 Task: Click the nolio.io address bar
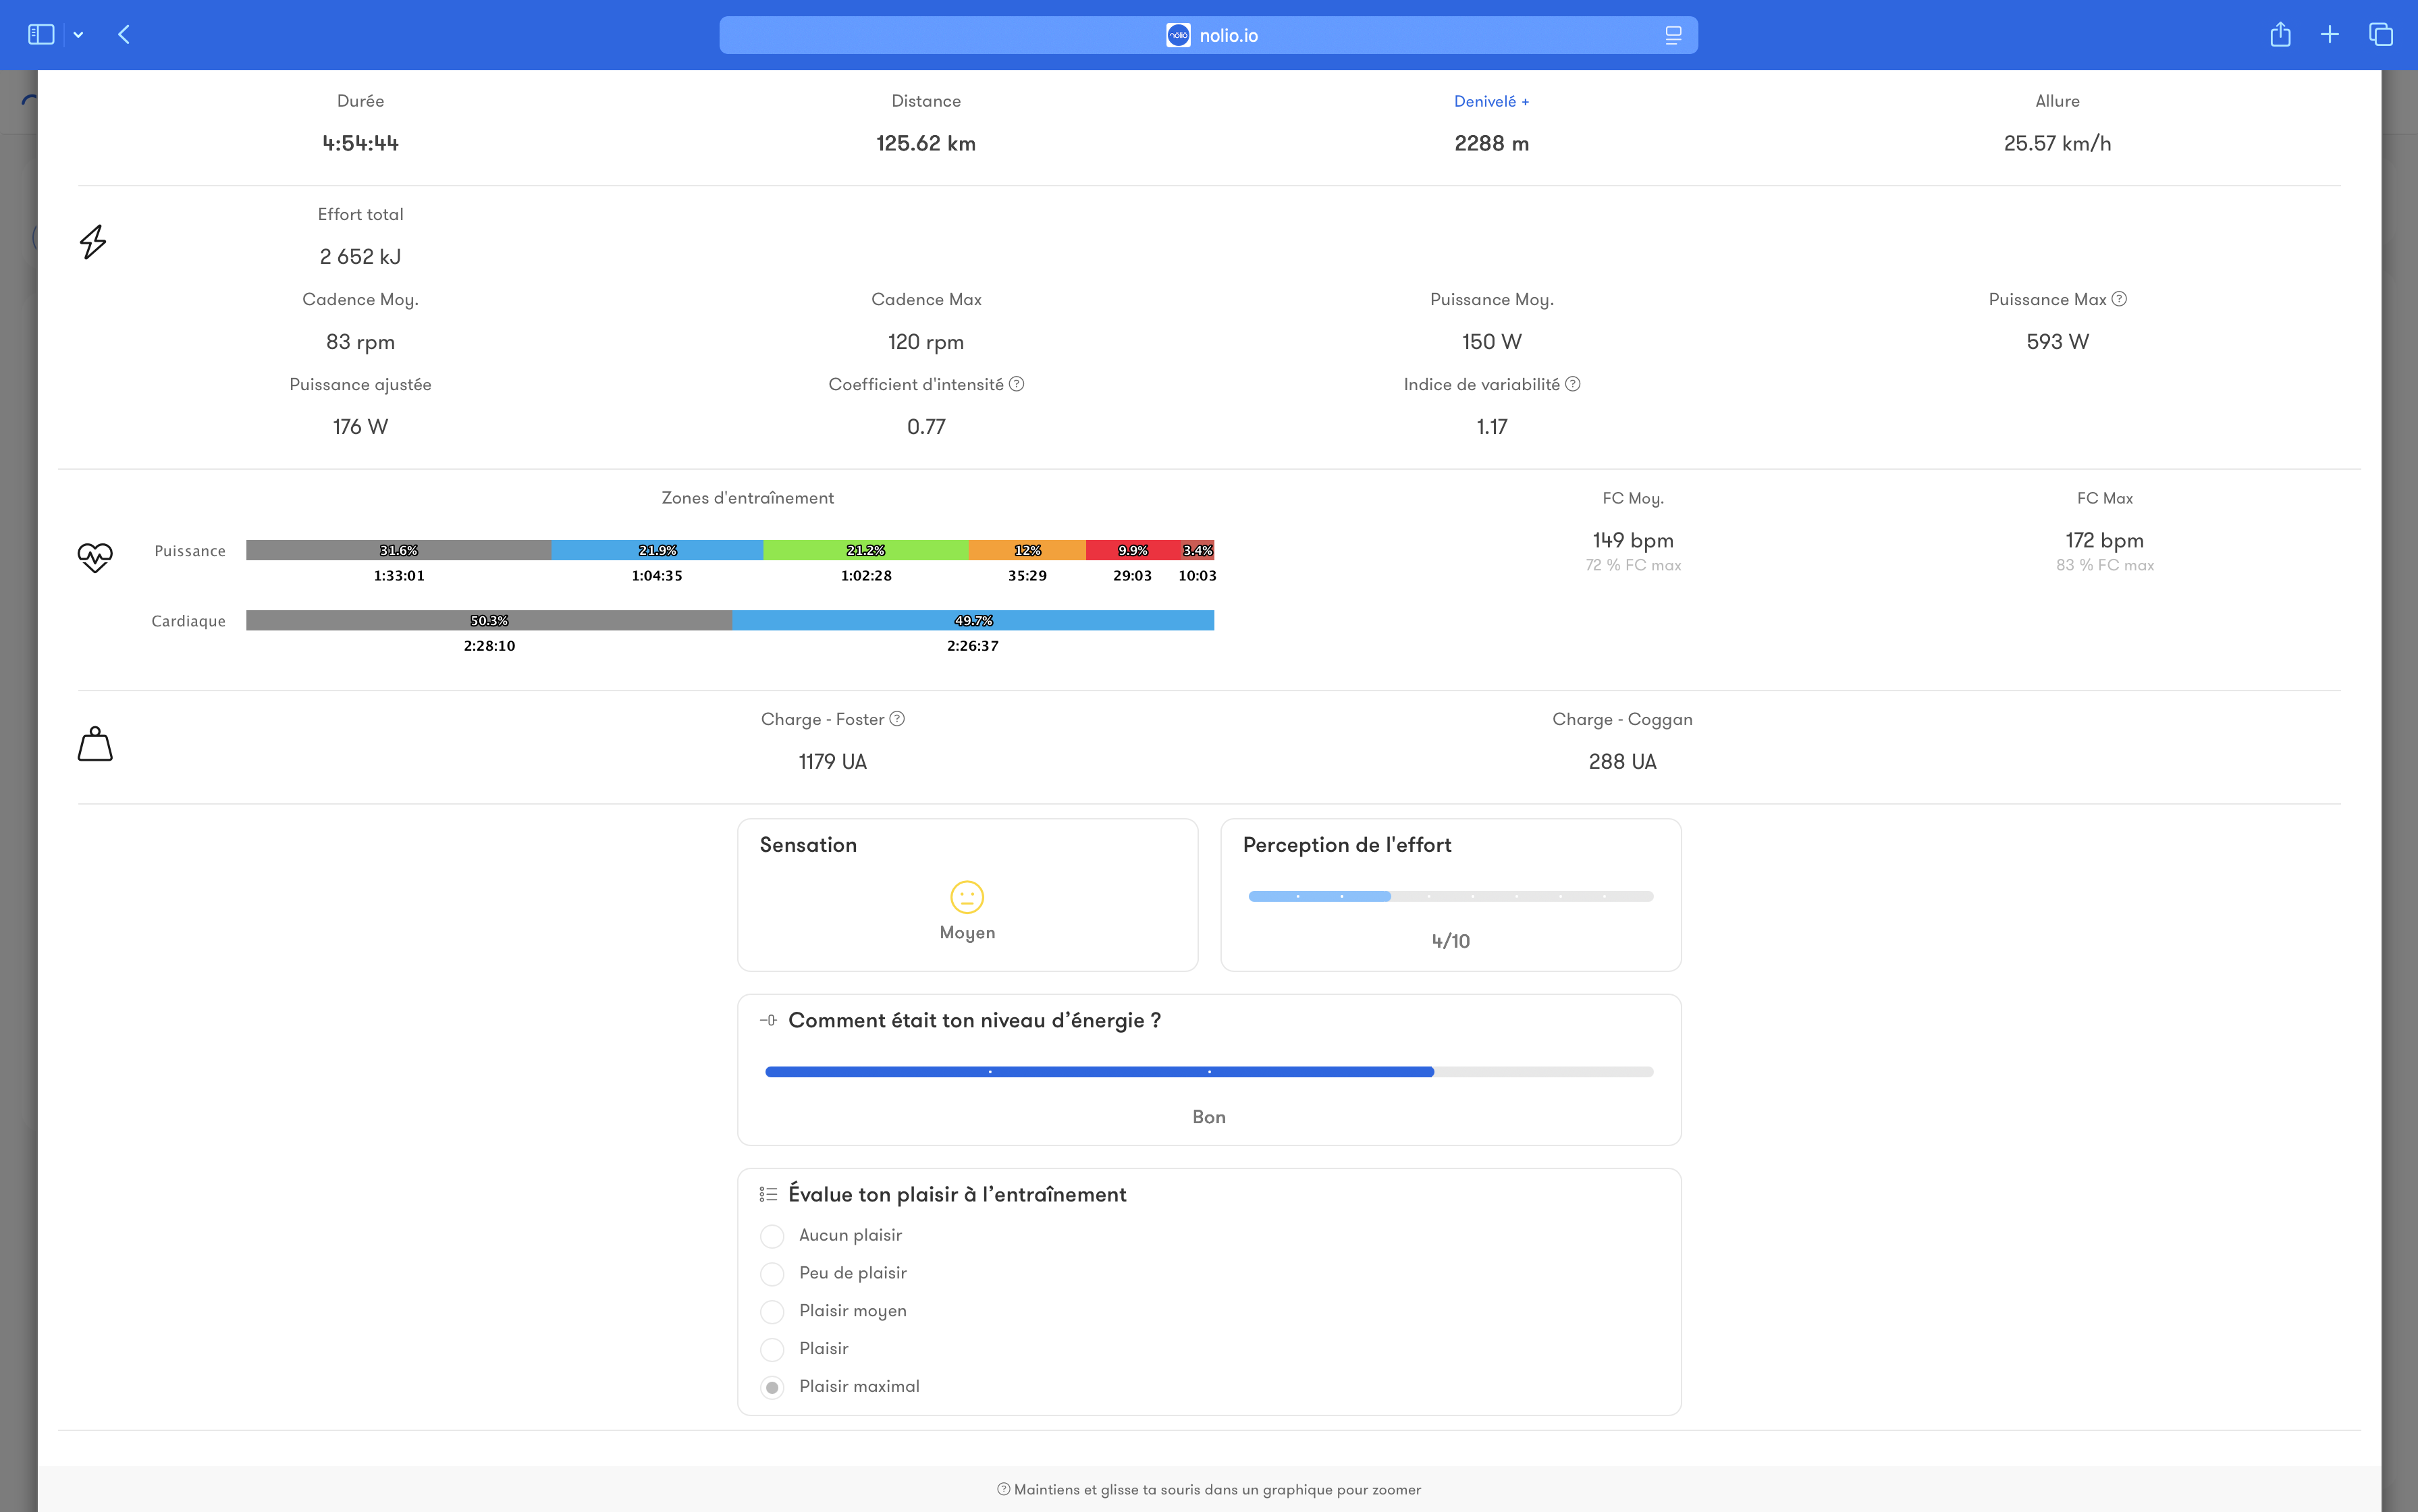[1208, 35]
